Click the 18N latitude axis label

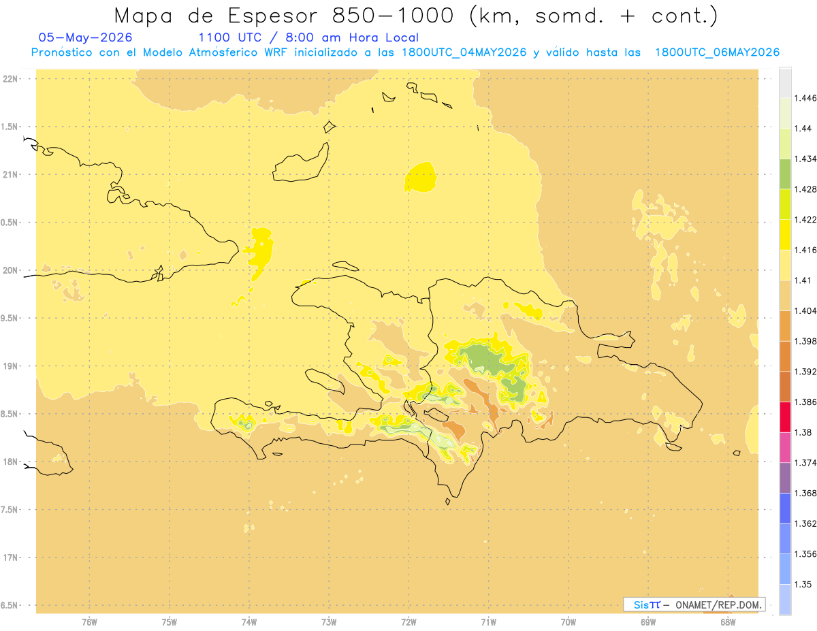point(10,462)
